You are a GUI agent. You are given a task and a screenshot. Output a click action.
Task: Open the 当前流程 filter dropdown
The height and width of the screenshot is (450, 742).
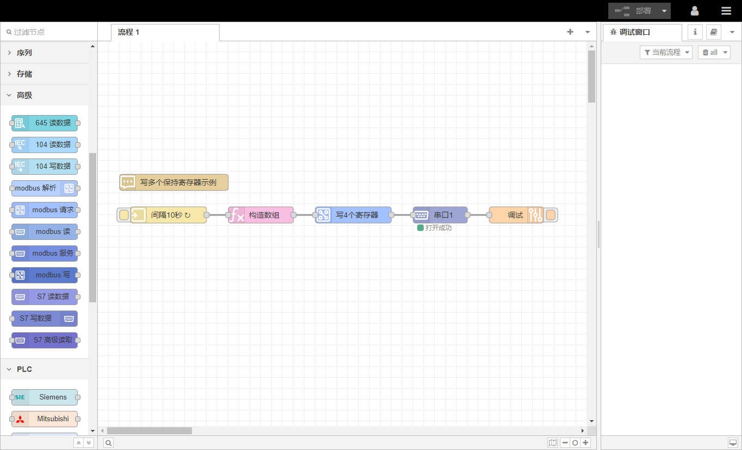(x=666, y=53)
